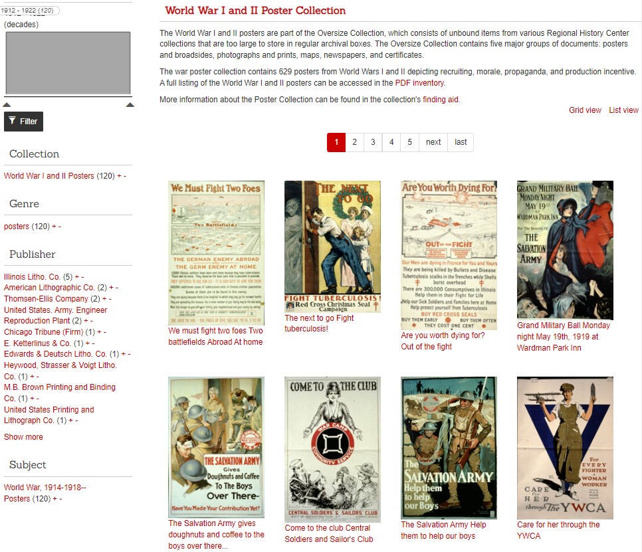The height and width of the screenshot is (552, 642).
Task: Open Grand Military Ball title link
Action: (564, 336)
